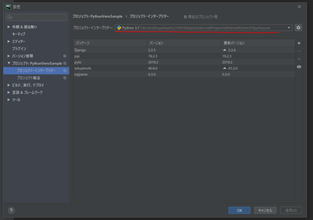
Task: Open the Python 3.7 interpreter dropdown arrow
Action: [x=289, y=28]
